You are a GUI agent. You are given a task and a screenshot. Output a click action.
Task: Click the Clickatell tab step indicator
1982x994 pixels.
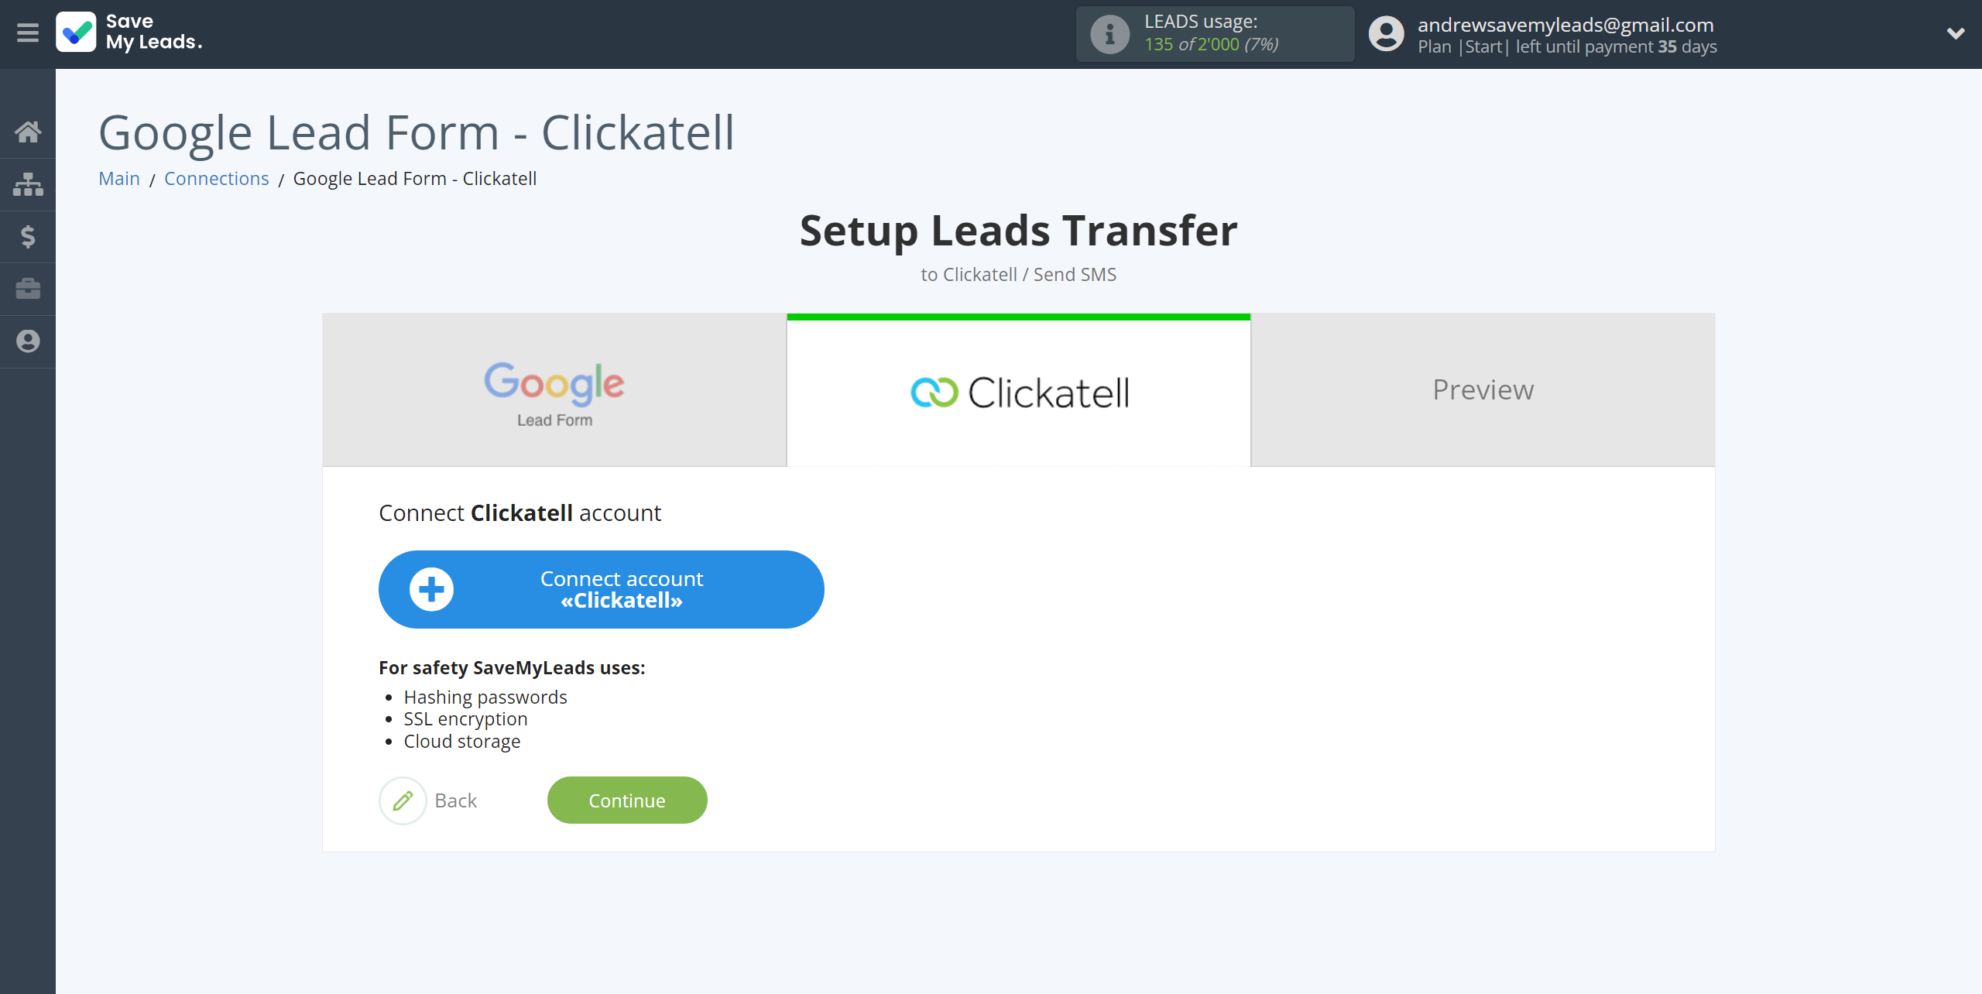pos(1020,390)
